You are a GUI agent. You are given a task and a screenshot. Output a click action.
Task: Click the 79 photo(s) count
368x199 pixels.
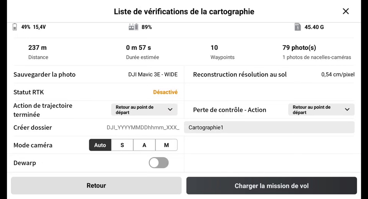point(299,47)
